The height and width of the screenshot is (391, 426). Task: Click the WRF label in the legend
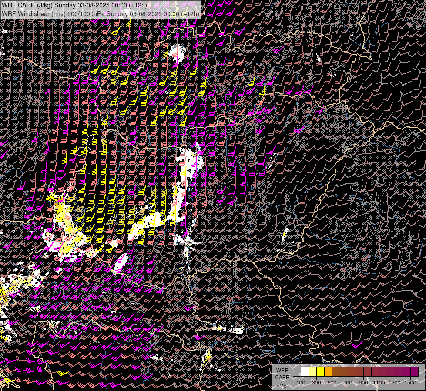pos(282,371)
